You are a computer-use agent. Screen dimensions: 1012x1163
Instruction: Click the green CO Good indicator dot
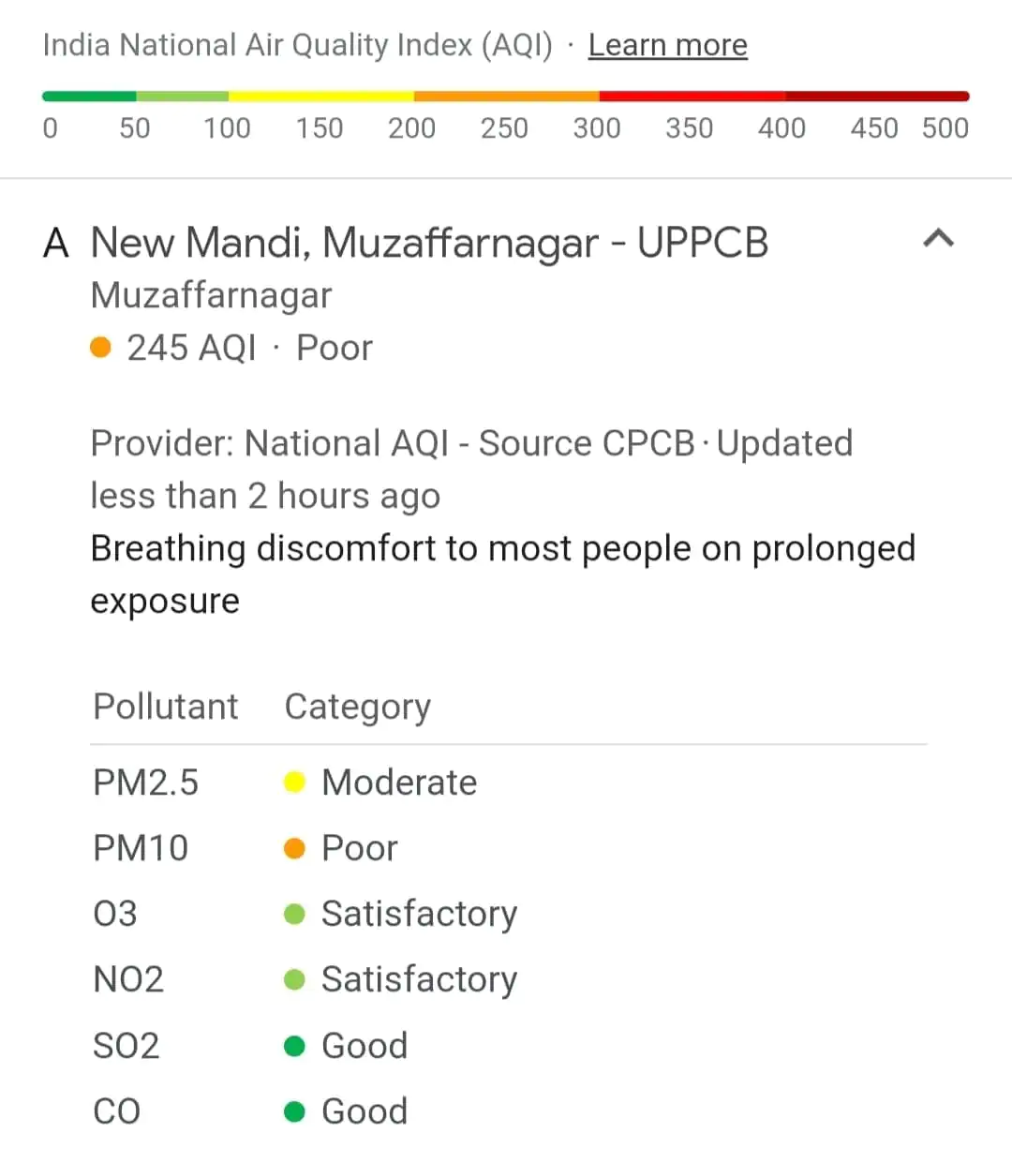294,1111
